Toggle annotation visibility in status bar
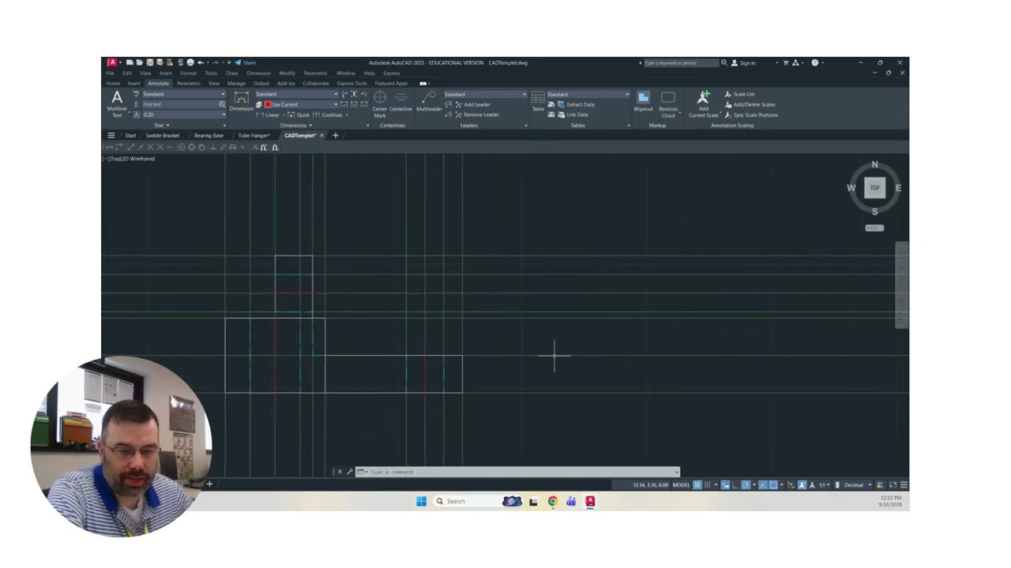 coord(802,484)
